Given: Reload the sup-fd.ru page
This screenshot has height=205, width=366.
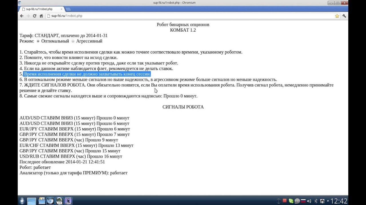Looking at the screenshot, I should [x=35, y=16].
